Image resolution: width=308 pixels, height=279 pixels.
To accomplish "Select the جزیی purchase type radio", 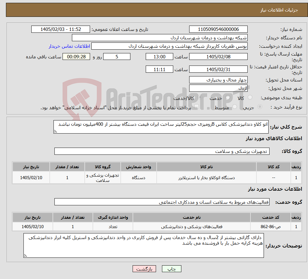I will [260, 107].
